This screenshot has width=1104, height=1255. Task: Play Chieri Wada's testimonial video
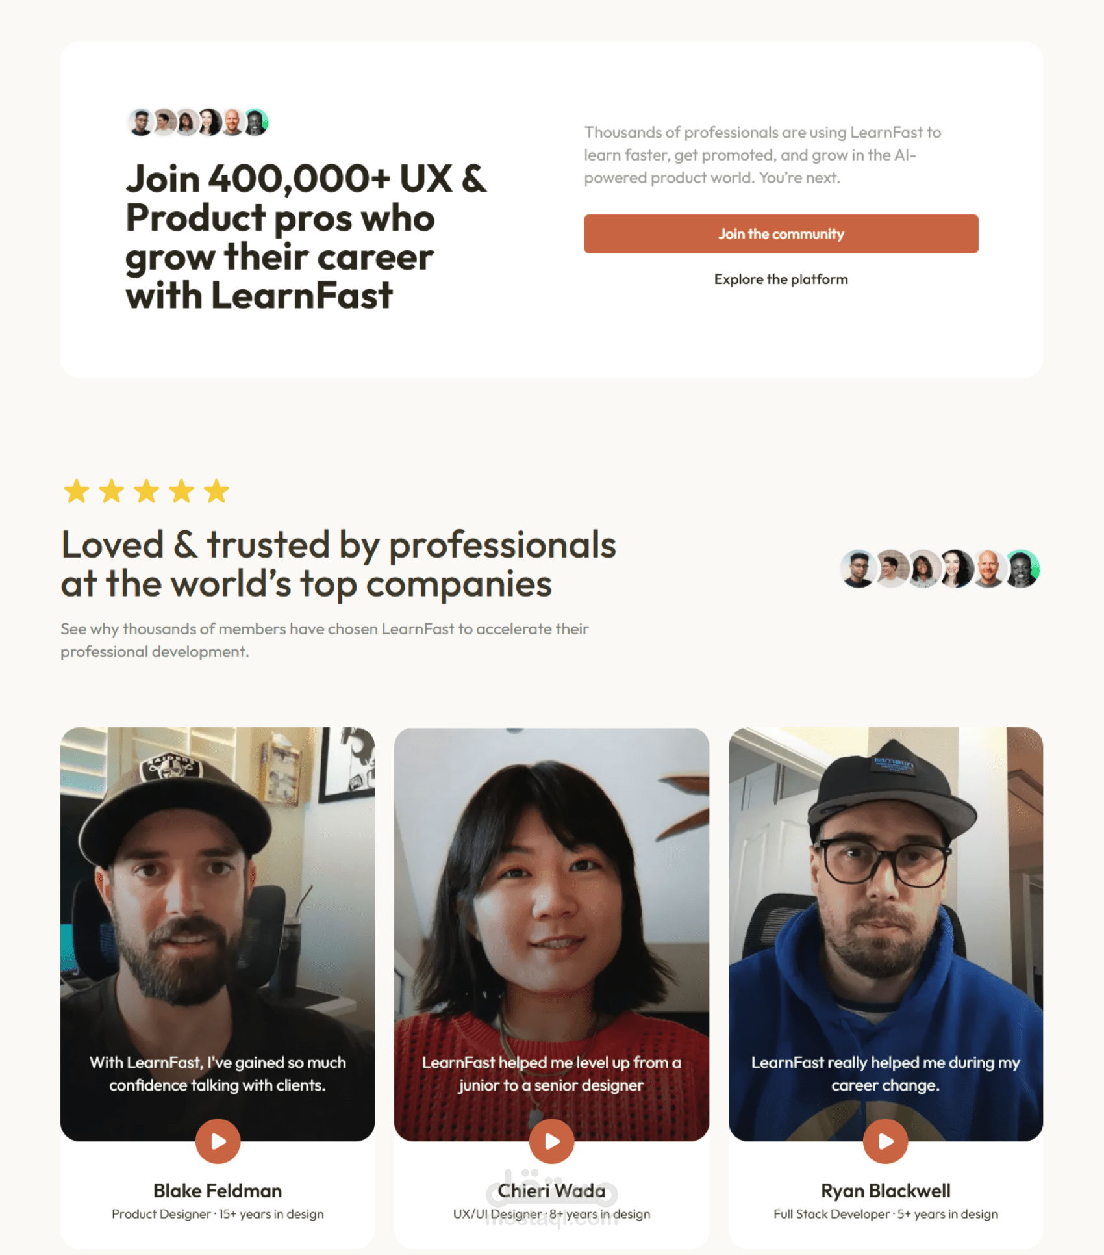[552, 1141]
